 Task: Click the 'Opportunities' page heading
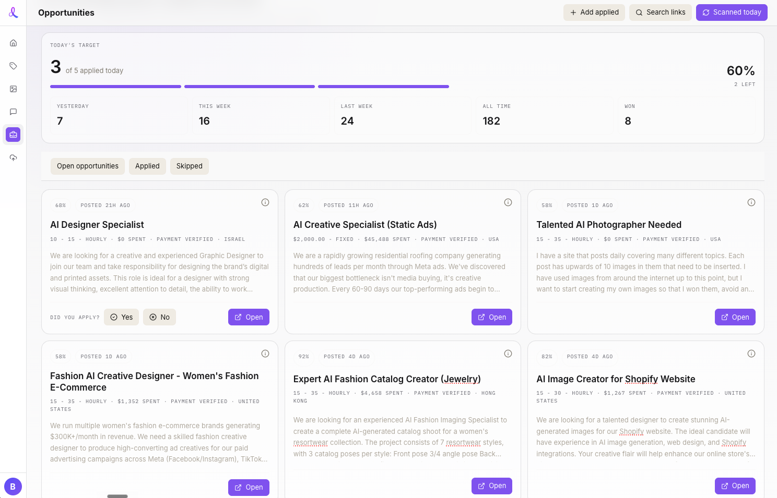pos(66,13)
